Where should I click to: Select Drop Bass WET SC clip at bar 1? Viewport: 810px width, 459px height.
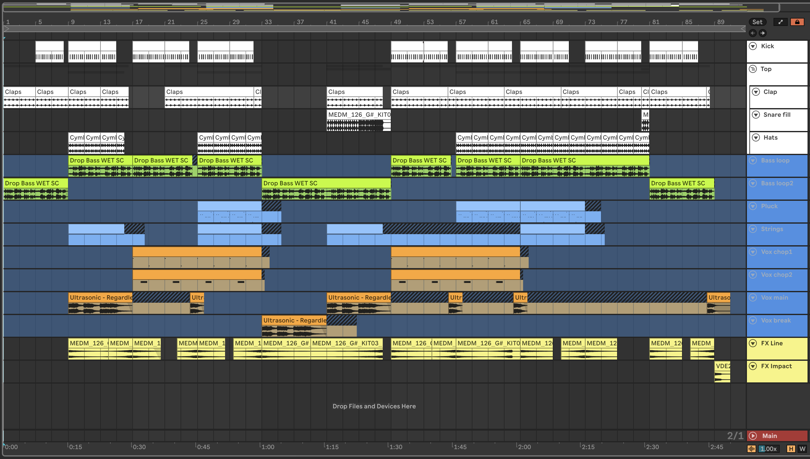[x=36, y=189]
